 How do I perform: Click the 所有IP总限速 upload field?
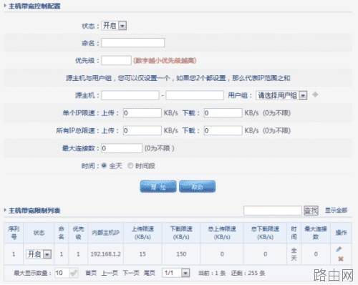tap(142, 130)
